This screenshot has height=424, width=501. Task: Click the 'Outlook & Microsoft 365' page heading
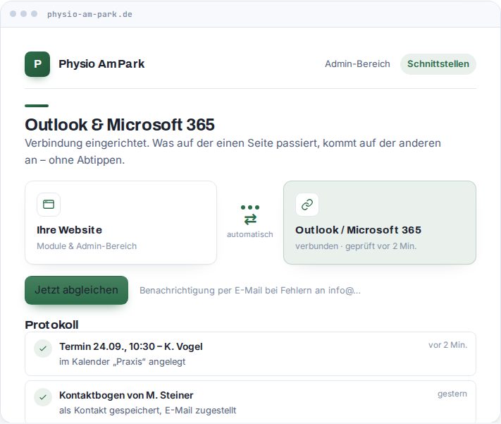pos(120,125)
